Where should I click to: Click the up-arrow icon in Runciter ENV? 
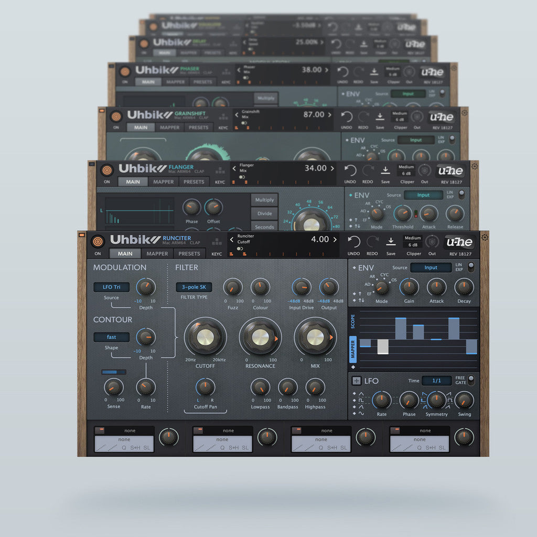pyautogui.click(x=360, y=294)
